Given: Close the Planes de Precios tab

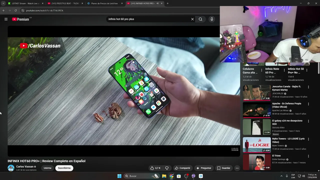Looking at the screenshot, I should coord(122,3).
